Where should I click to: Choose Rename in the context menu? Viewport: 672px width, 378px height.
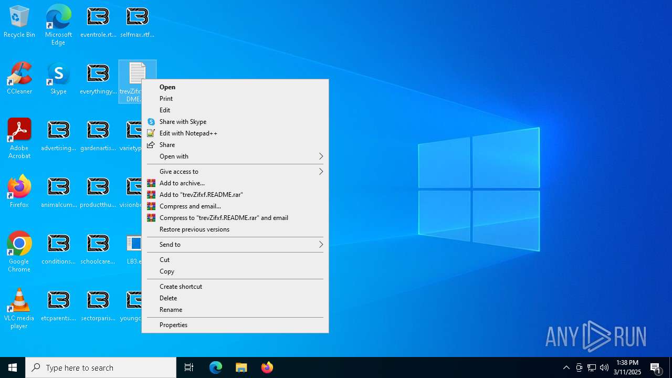tap(235, 310)
